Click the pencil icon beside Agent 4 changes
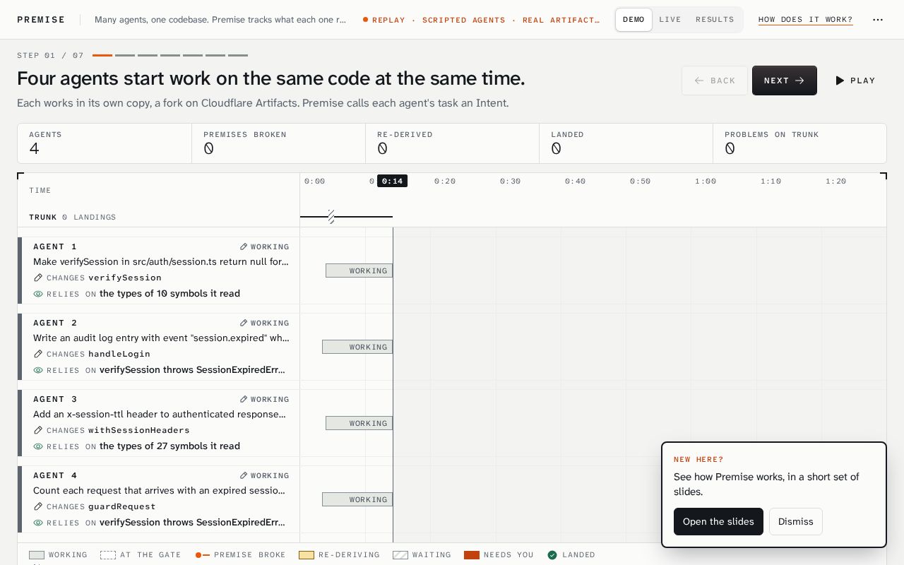Image resolution: width=904 pixels, height=565 pixels. [38, 506]
